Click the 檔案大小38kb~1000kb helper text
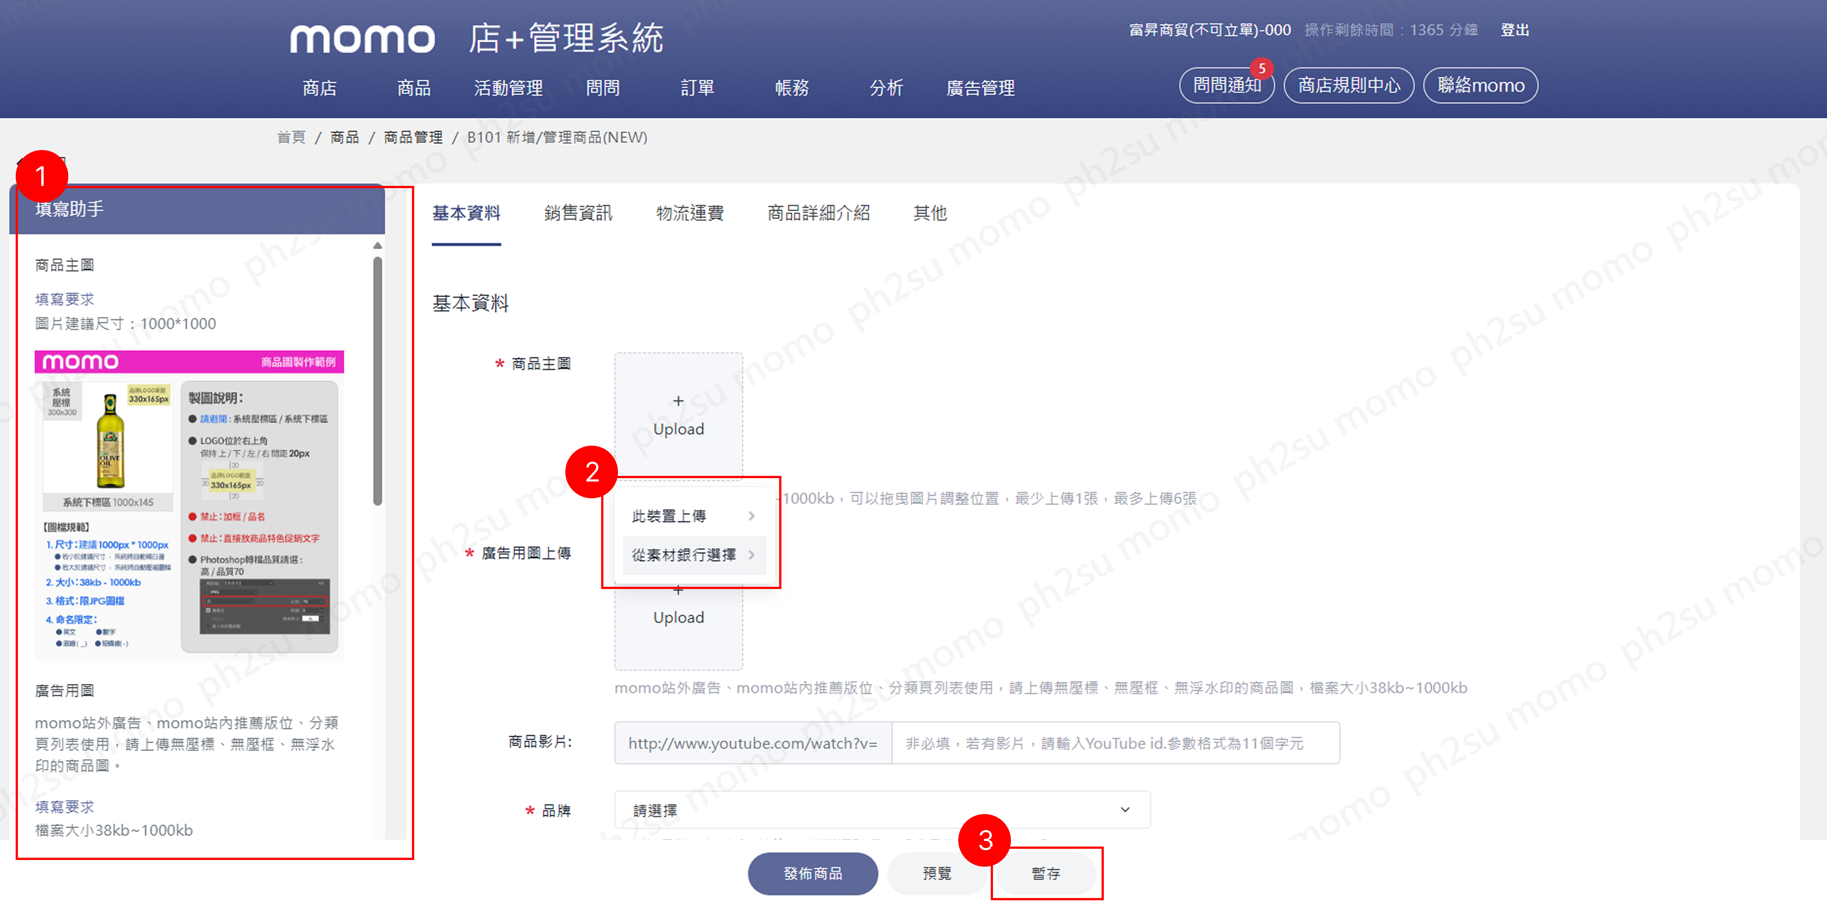 (x=114, y=830)
